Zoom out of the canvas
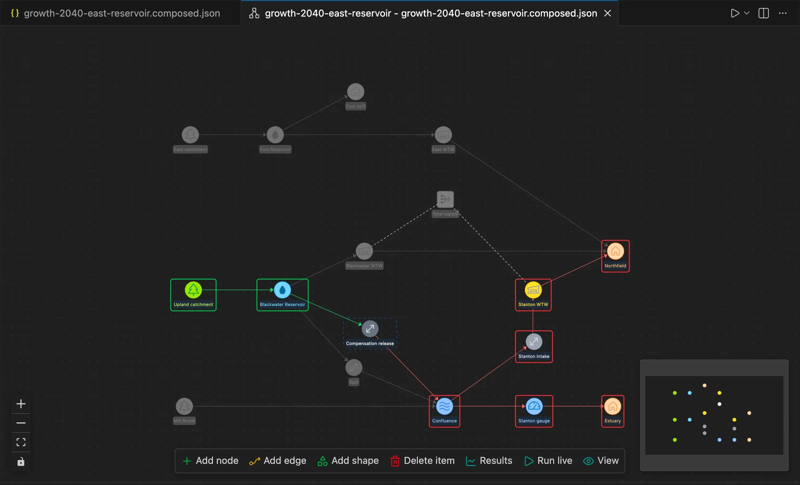The height and width of the screenshot is (485, 800). click(x=21, y=423)
